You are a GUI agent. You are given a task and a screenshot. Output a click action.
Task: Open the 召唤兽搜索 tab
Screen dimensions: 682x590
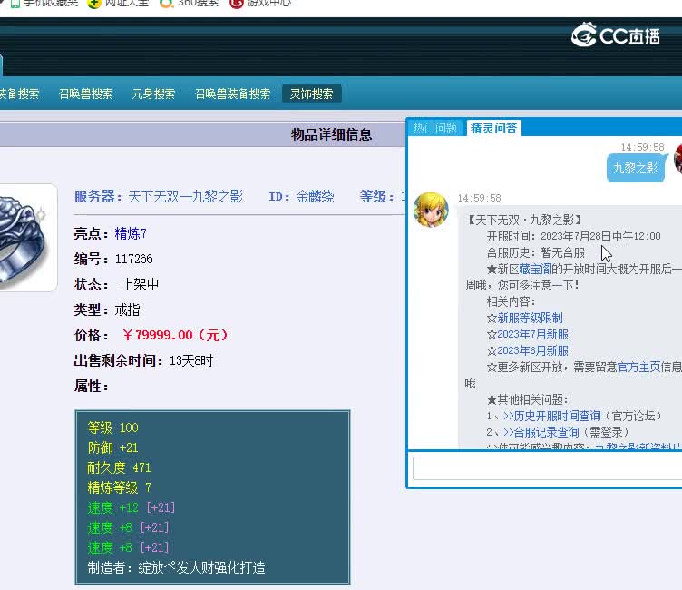coord(85,93)
